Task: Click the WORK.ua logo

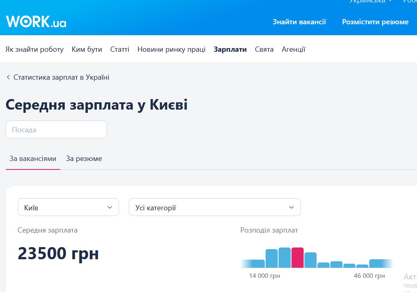Action: (36, 22)
